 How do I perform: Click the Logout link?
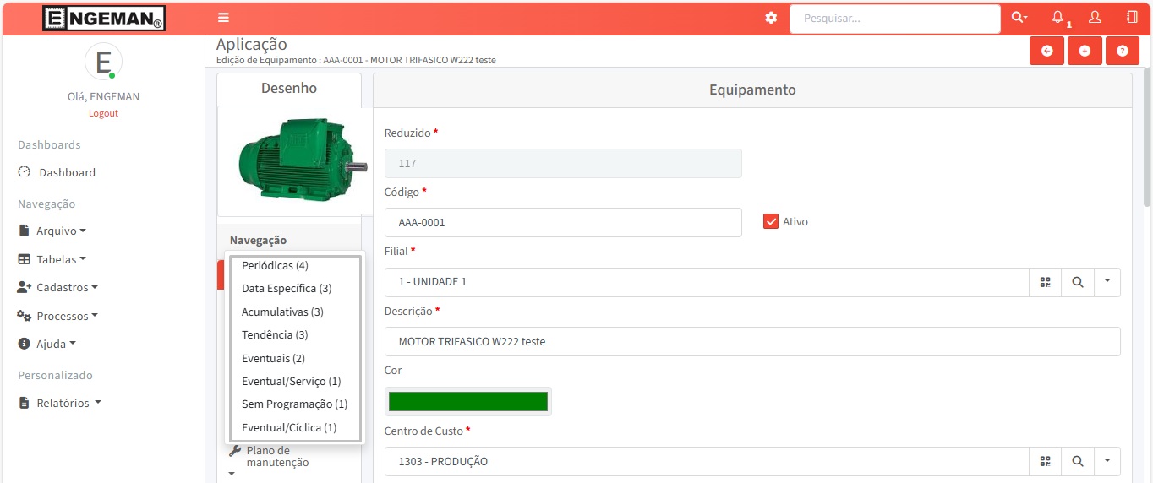[103, 113]
